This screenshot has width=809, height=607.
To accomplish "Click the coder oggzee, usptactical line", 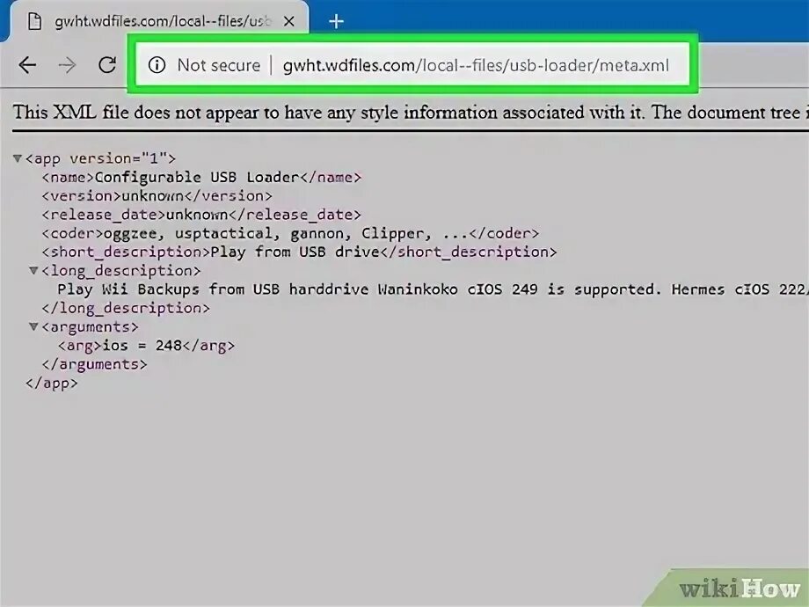I will [290, 233].
